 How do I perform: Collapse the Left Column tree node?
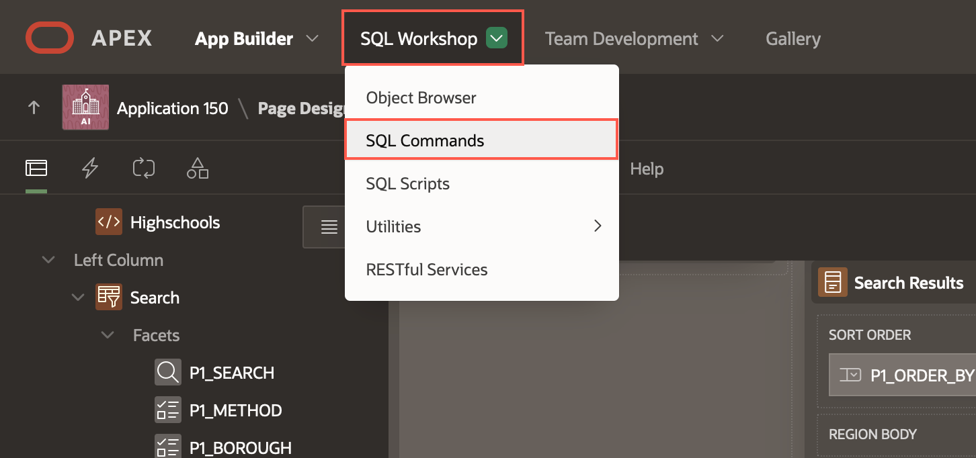click(x=48, y=260)
